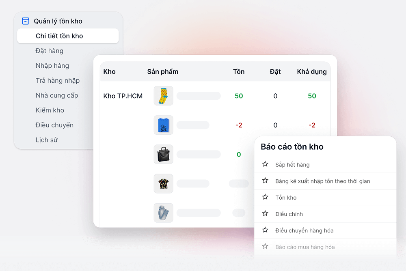
Task: Click the green Khả dụng value 50
Action: click(x=312, y=96)
